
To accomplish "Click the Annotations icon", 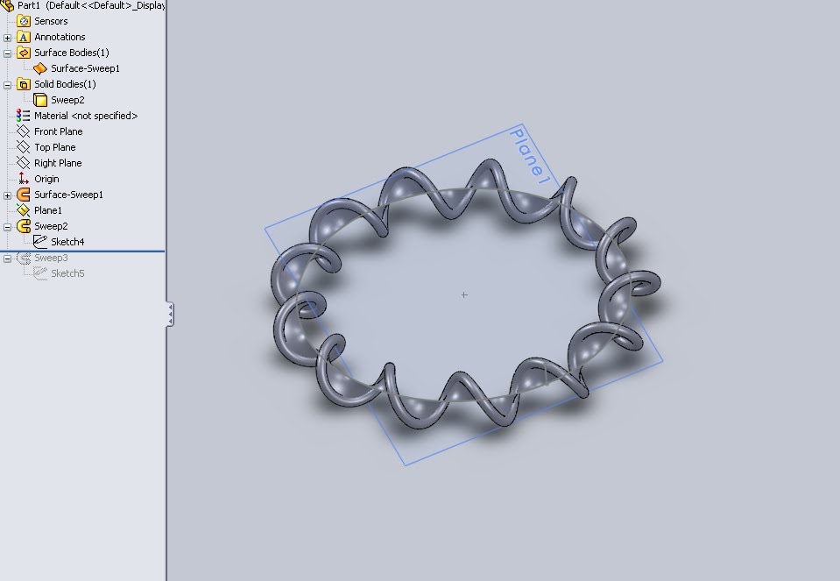I will [24, 37].
